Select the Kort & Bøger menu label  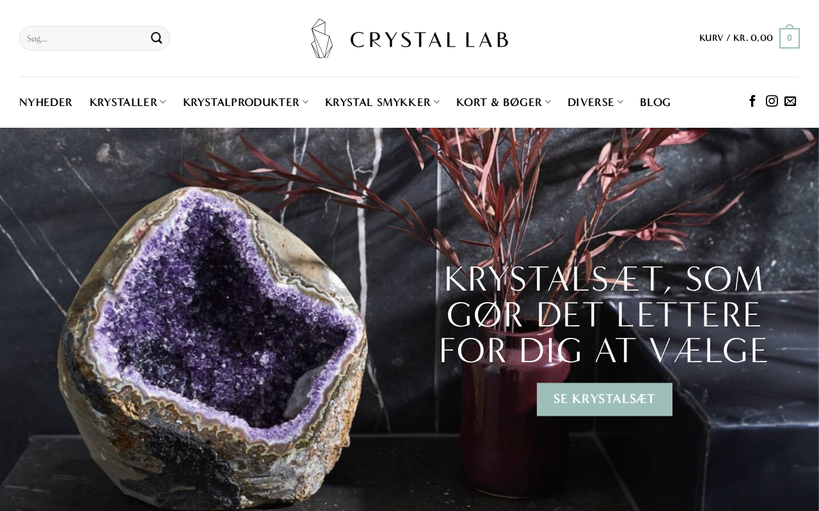(x=499, y=102)
